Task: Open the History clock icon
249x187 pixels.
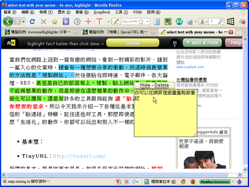Action: [77, 22]
